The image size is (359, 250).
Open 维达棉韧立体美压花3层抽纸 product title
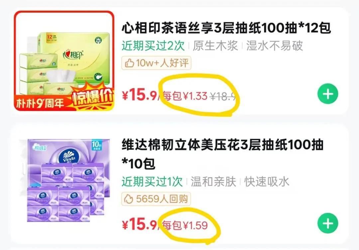[x=222, y=154]
